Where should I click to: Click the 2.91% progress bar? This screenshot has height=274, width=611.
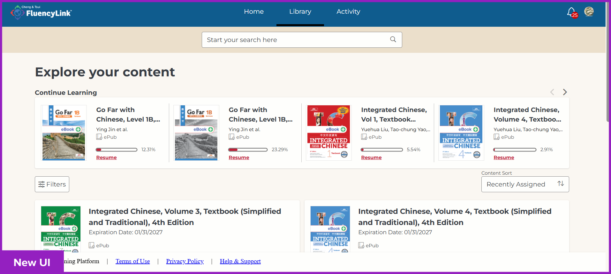point(515,150)
